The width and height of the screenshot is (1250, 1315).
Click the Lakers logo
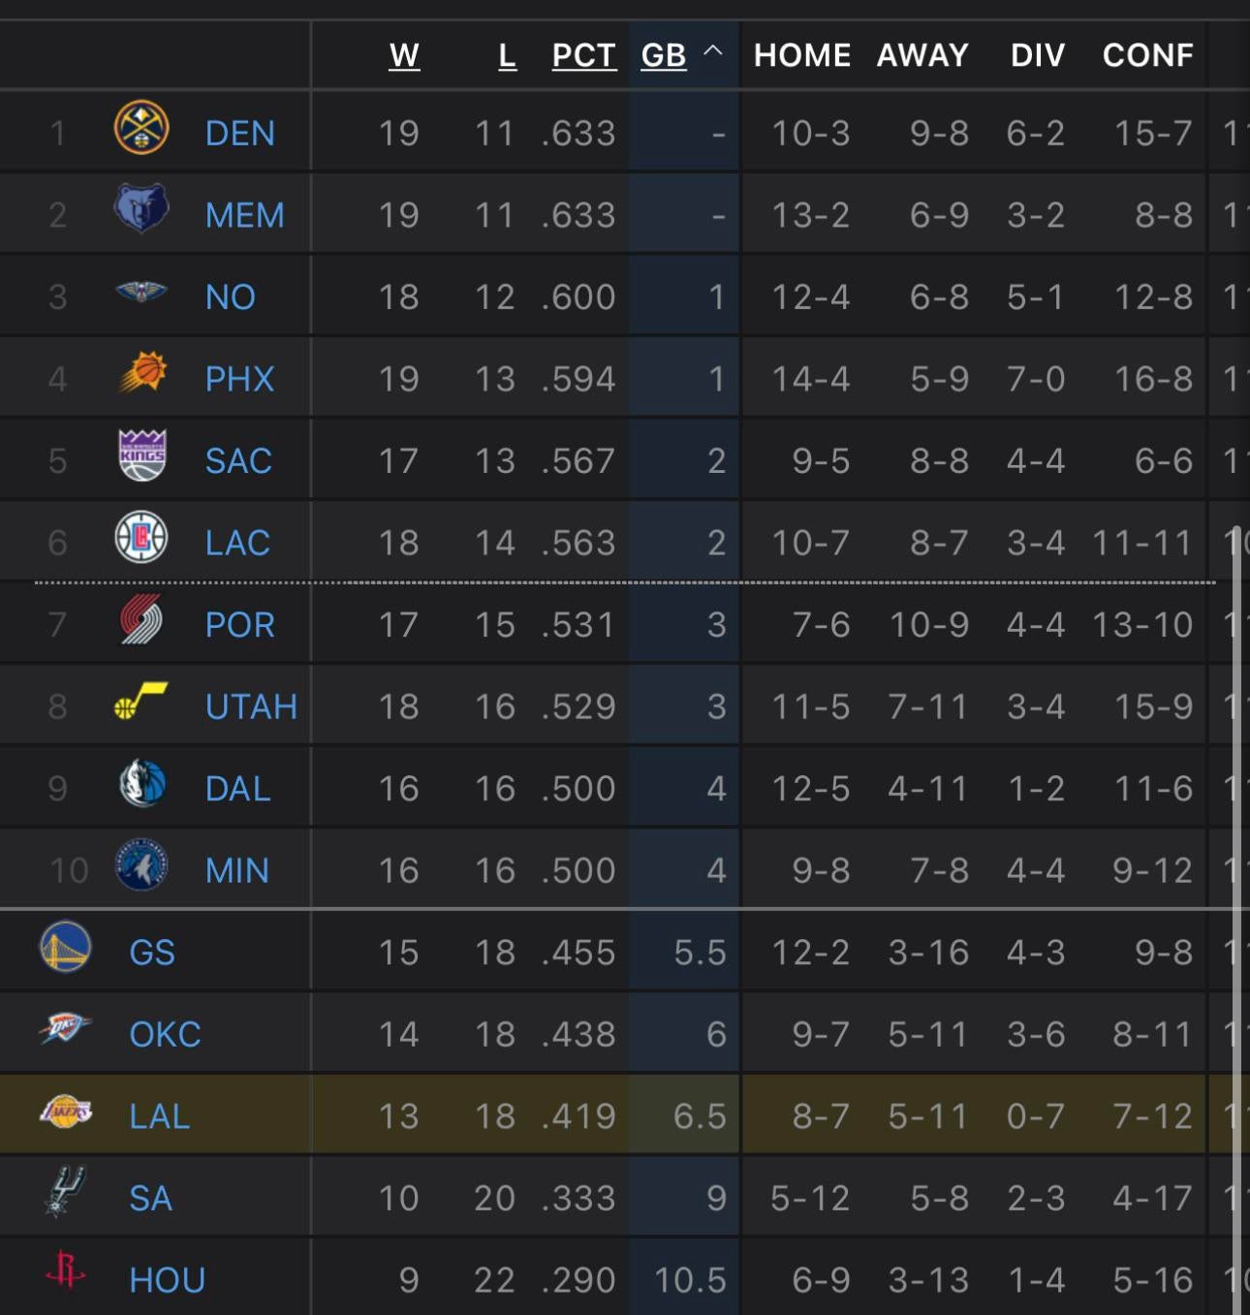(66, 1111)
